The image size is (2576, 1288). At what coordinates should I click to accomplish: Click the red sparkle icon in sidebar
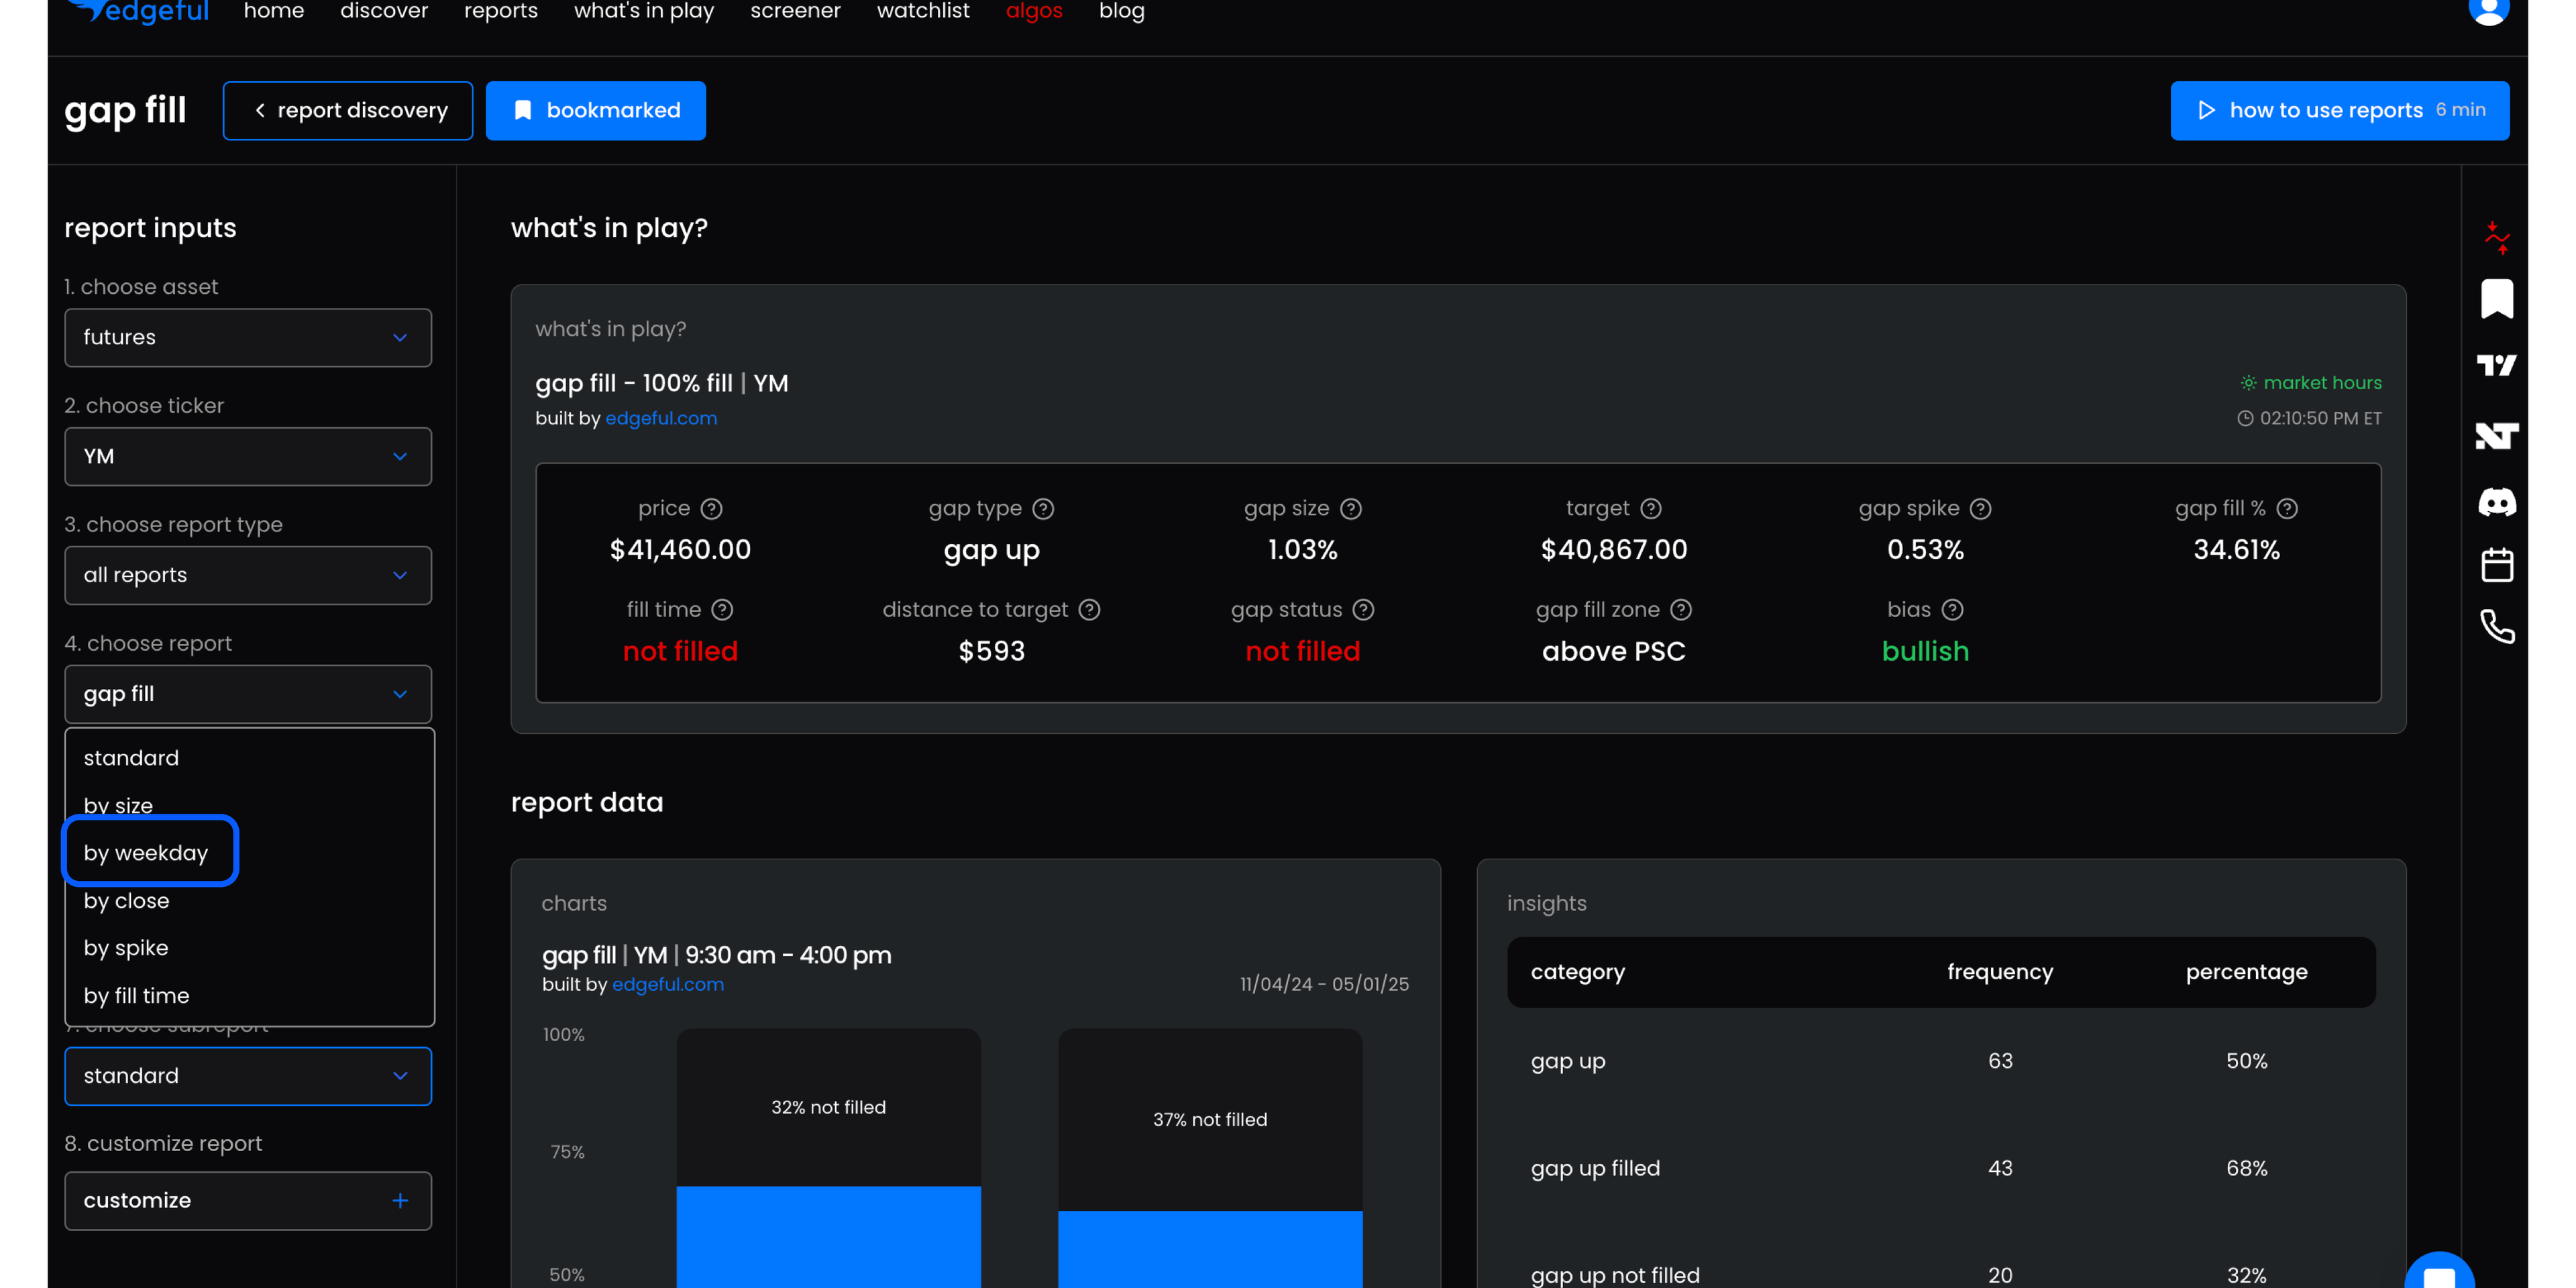pyautogui.click(x=2496, y=237)
